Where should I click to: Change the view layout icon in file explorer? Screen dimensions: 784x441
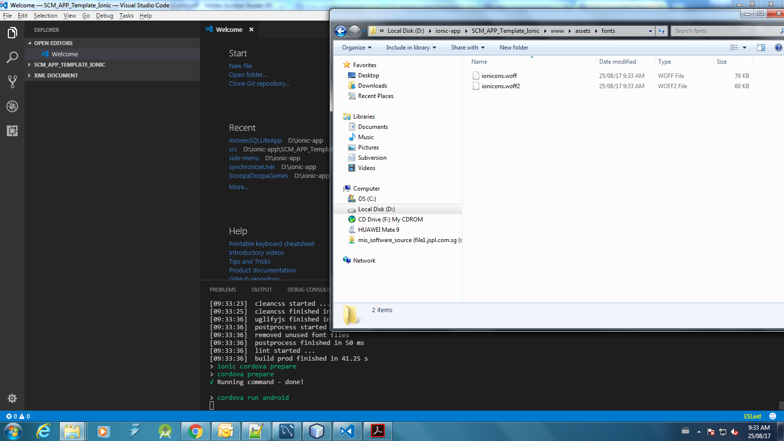734,48
